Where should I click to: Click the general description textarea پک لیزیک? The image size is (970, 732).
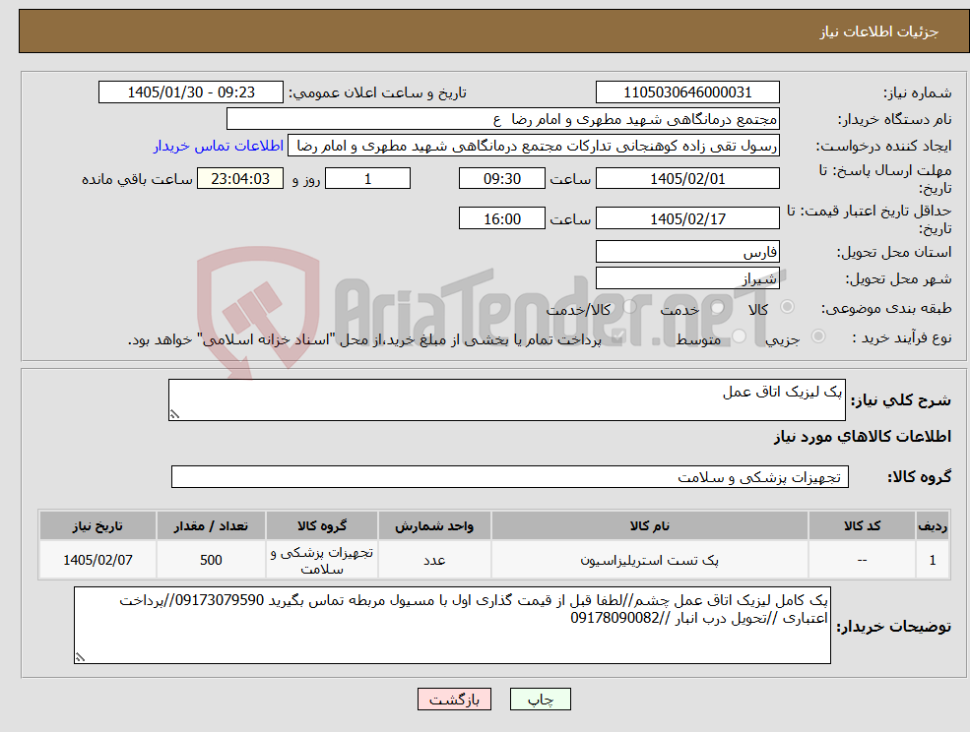pyautogui.click(x=506, y=400)
